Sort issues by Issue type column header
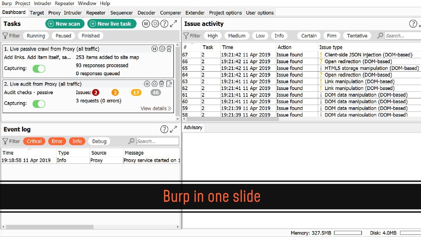This screenshot has width=421, height=237. click(x=369, y=47)
